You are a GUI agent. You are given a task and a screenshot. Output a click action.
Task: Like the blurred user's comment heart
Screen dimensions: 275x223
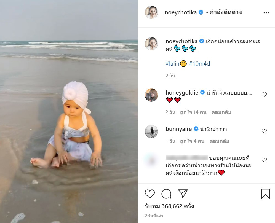(x=264, y=160)
